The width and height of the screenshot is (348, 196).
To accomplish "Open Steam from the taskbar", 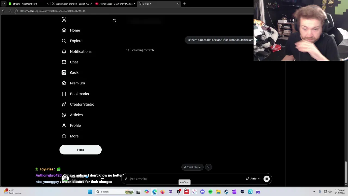I will [x=226, y=192].
